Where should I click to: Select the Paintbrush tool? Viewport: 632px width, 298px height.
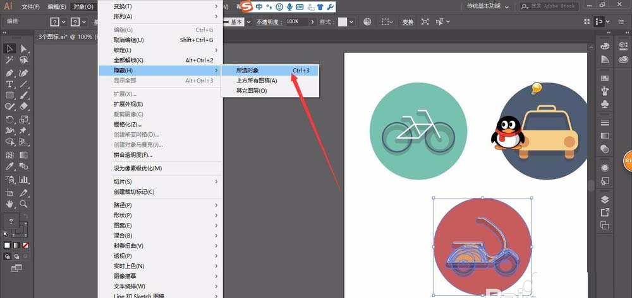pyautogui.click(x=24, y=95)
